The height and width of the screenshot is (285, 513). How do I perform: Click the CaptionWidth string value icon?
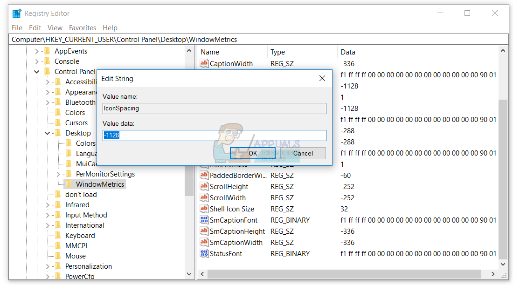point(204,64)
